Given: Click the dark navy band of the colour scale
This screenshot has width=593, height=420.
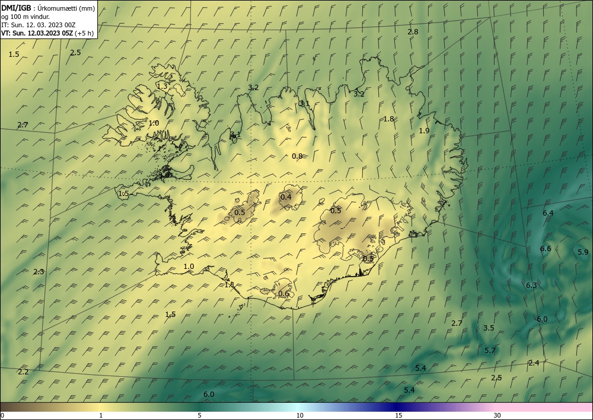Looking at the screenshot, I should (396, 407).
